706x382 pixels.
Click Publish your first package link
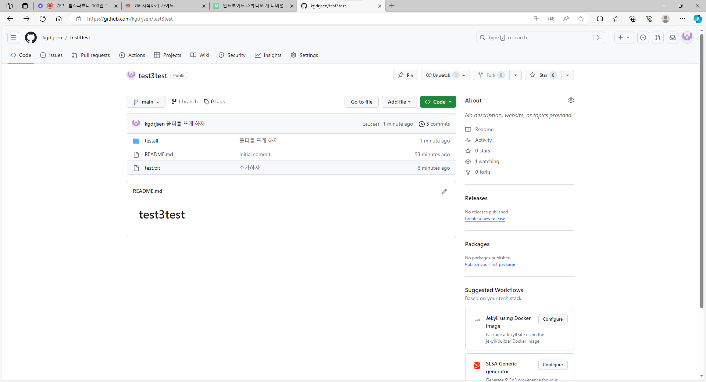click(x=490, y=264)
